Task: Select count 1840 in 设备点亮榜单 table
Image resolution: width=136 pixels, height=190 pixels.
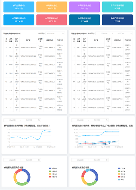Action: 11,56
